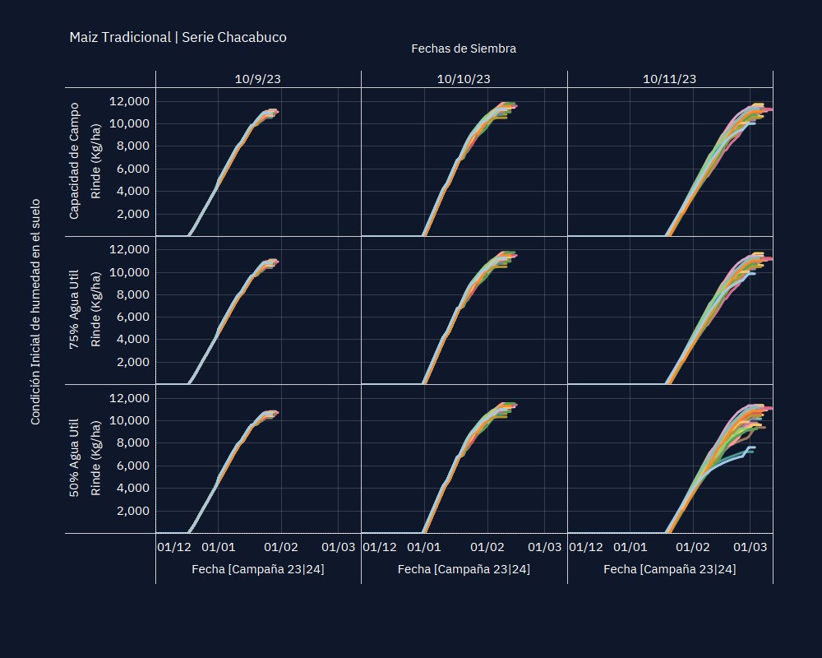Click the 01/12 date tick under 10/9/23 column
Screen dimensions: 822x658
(174, 547)
